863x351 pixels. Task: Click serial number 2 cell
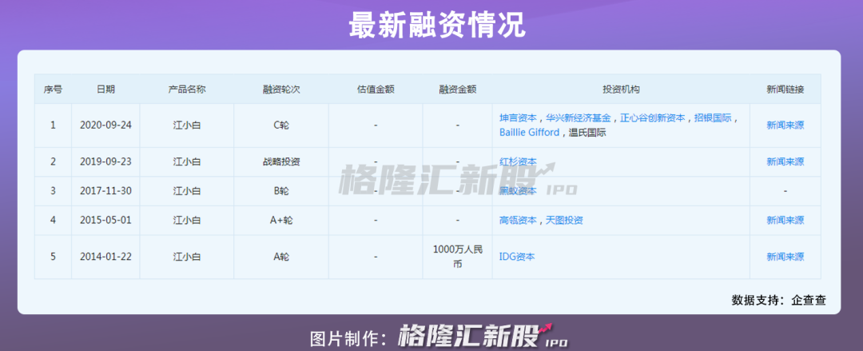tap(53, 162)
